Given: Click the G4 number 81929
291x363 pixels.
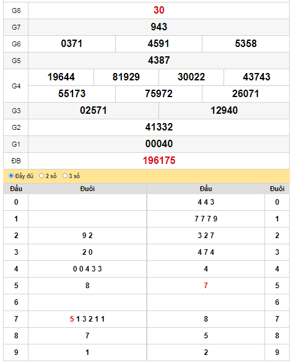Looking at the screenshot, I should point(126,77).
